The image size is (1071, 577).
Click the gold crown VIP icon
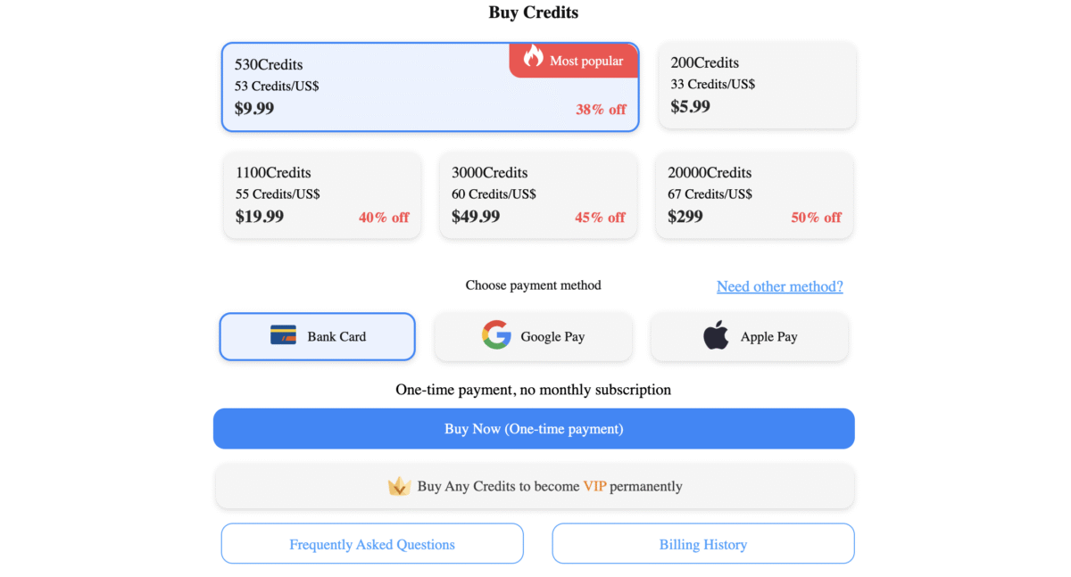(x=399, y=486)
